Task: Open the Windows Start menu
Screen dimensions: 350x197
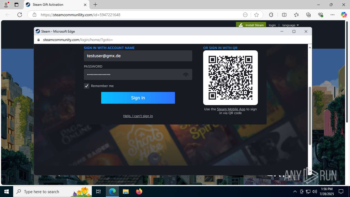Action: [7, 192]
